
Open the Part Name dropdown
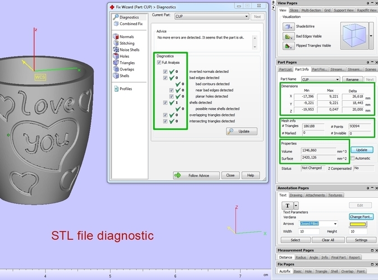321,79
